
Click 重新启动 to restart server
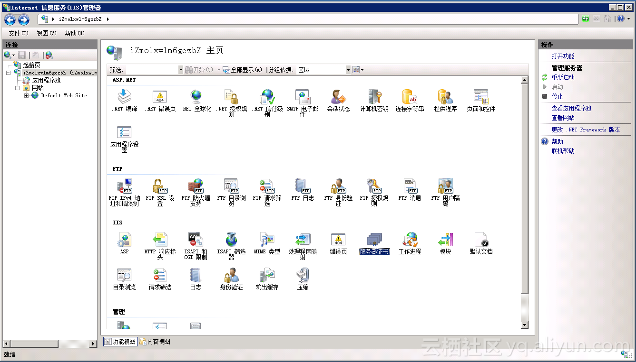[563, 77]
